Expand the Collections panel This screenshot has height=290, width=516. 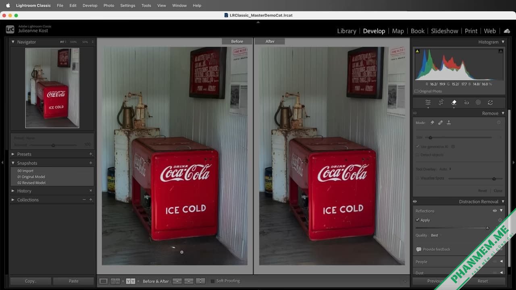click(x=13, y=200)
